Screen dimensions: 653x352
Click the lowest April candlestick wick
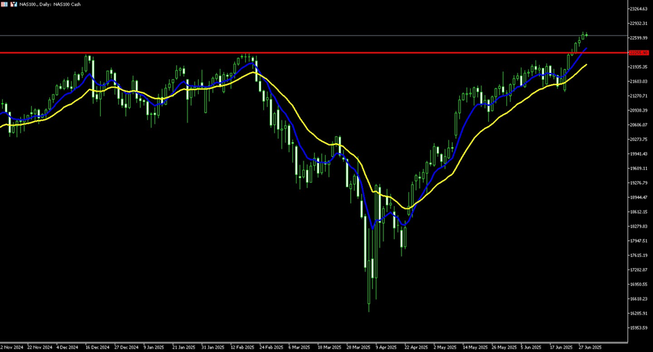pos(368,305)
